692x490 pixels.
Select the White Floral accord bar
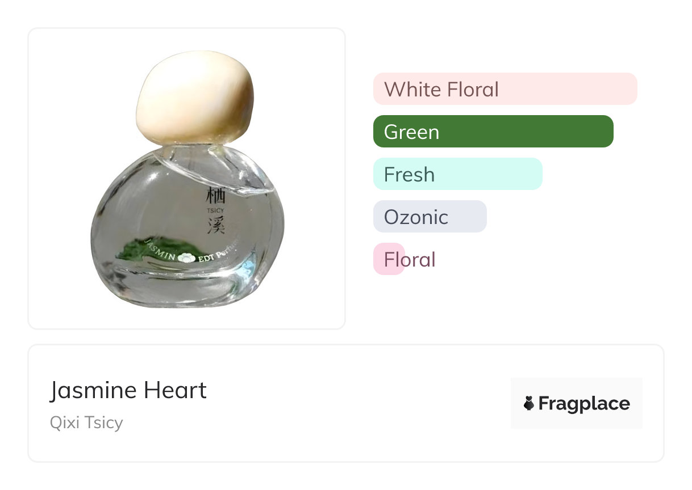[x=505, y=89]
